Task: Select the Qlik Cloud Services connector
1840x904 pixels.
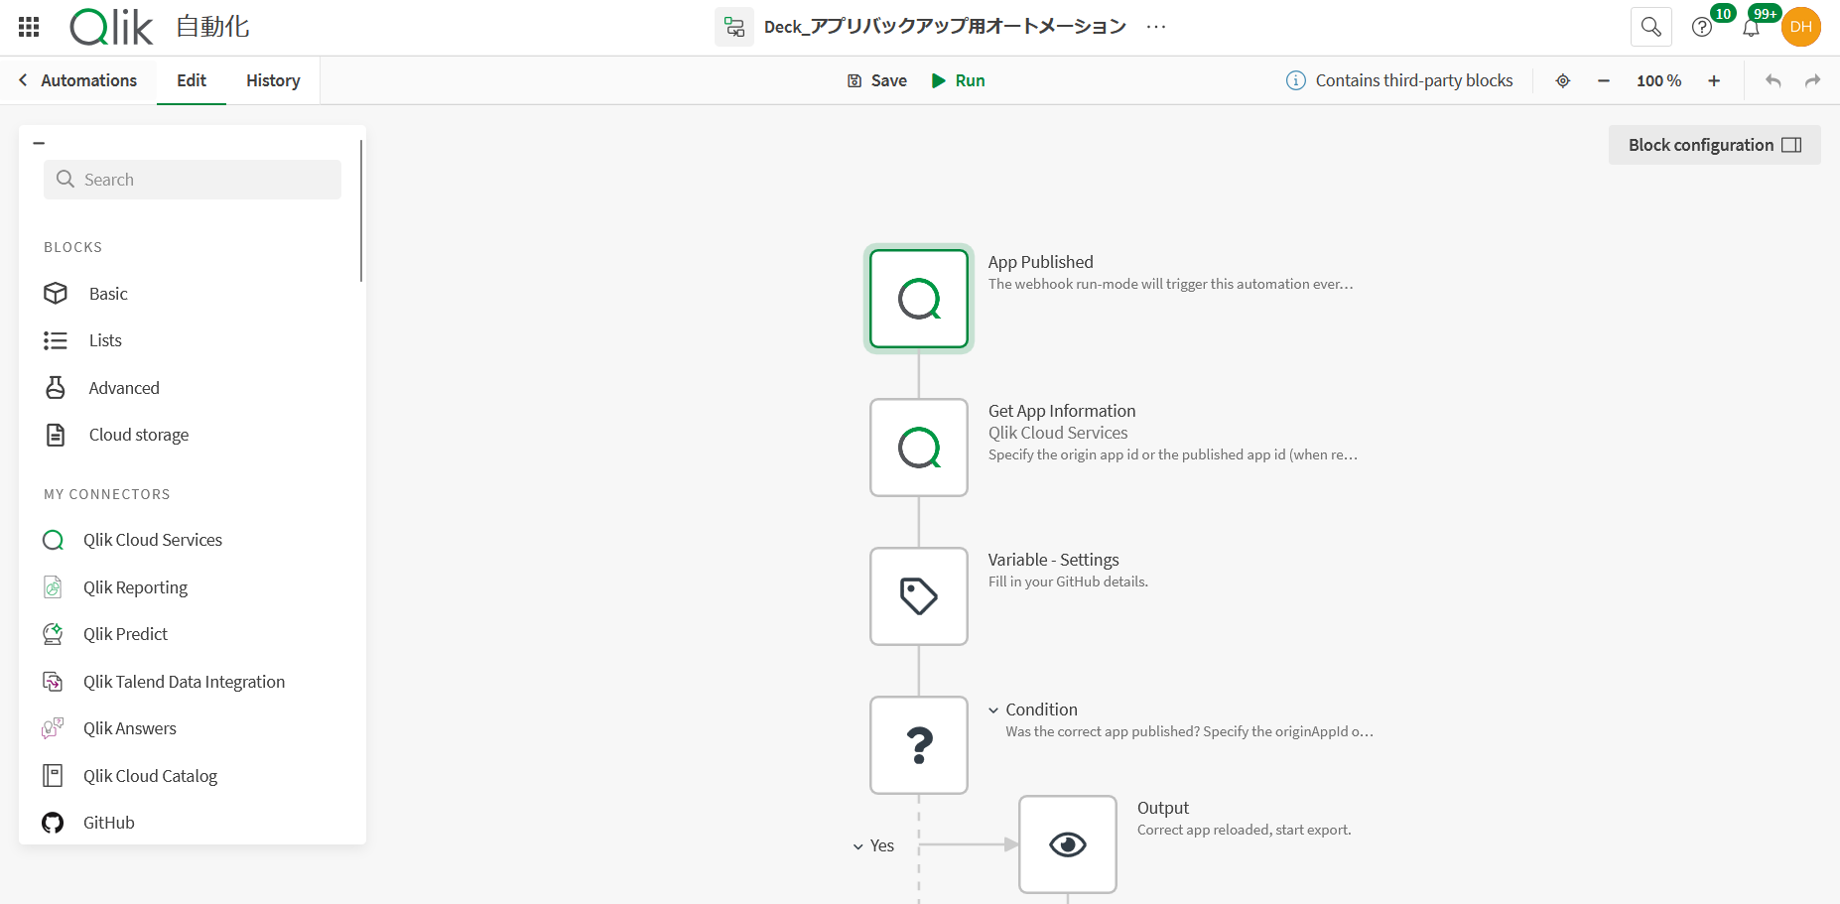Action: [153, 539]
